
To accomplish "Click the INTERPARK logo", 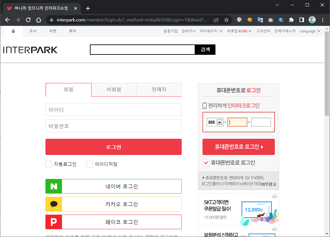I will (30, 50).
